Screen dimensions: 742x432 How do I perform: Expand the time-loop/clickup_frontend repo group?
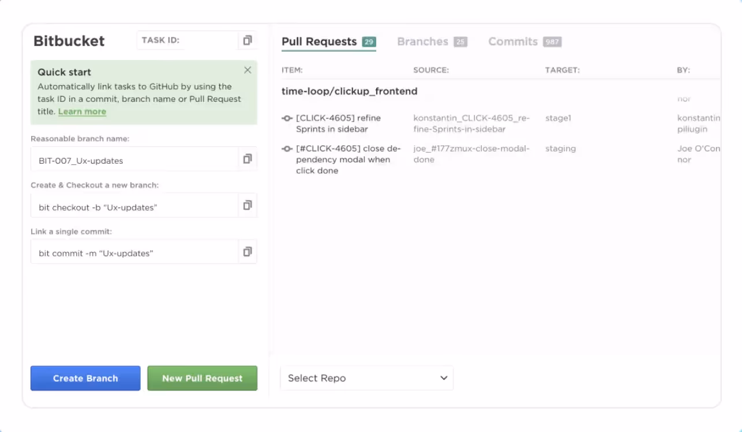(x=348, y=90)
